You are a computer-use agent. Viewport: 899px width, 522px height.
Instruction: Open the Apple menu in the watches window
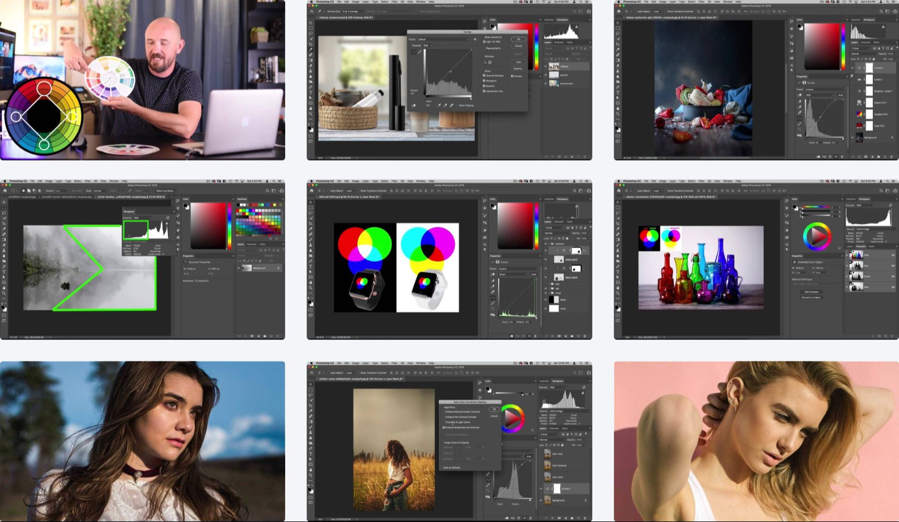(311, 181)
